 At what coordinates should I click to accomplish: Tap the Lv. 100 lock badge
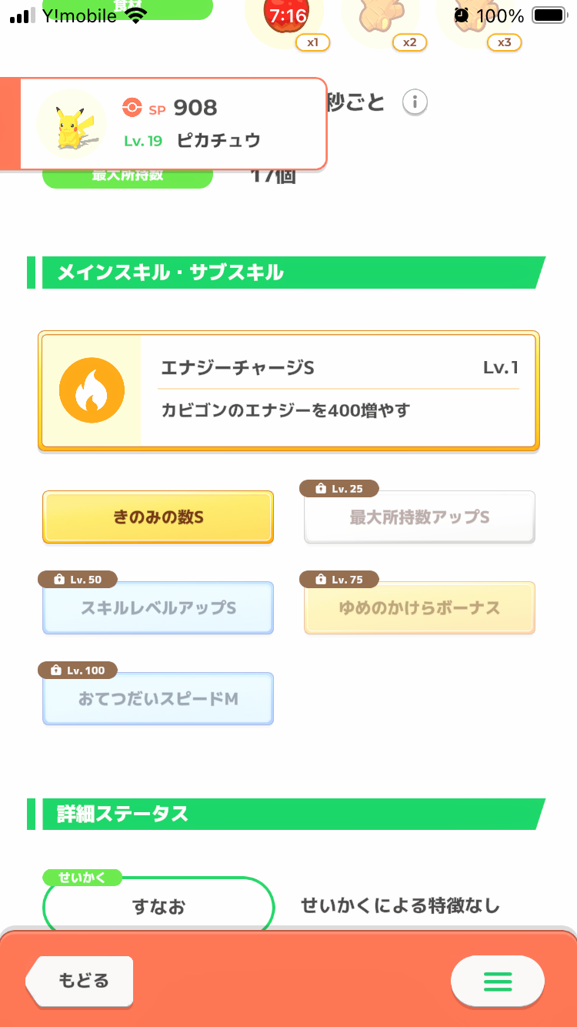pos(78,671)
